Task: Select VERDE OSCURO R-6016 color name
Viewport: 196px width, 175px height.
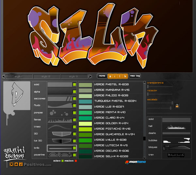Action: (111, 151)
